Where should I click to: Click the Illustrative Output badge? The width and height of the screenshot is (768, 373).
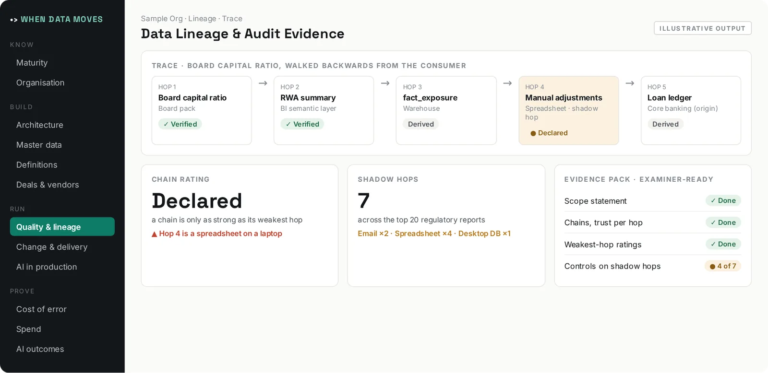tap(703, 28)
